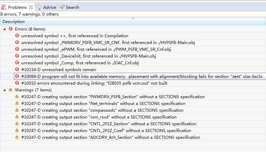Click warning icon beside "csmpasswds" section warning

click(x=17, y=110)
